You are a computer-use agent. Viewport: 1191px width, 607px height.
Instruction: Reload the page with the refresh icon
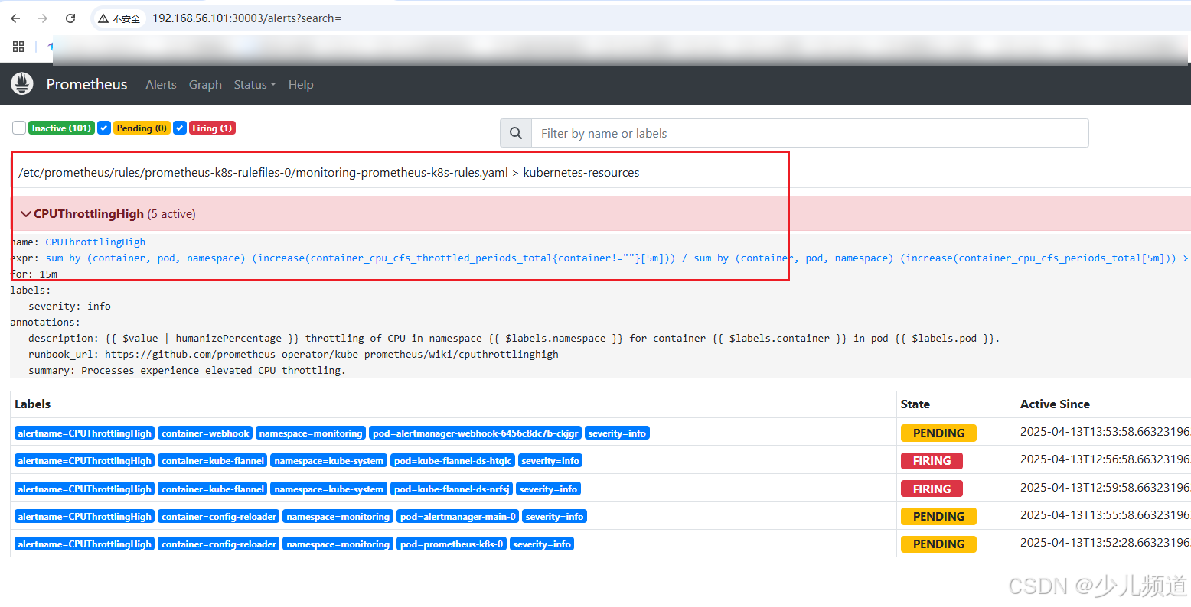pos(70,18)
